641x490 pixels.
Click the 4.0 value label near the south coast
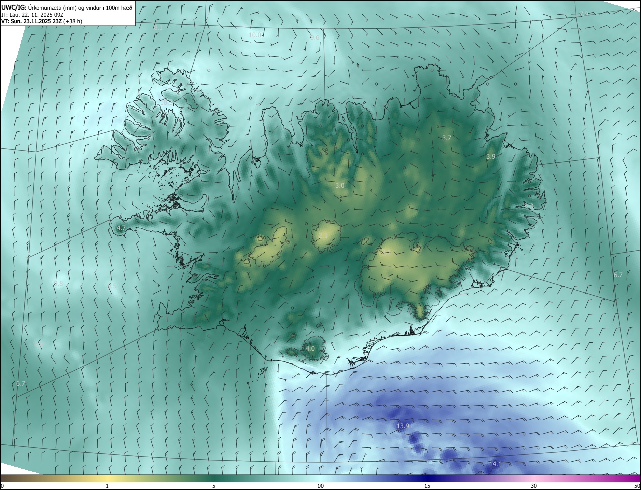point(310,348)
